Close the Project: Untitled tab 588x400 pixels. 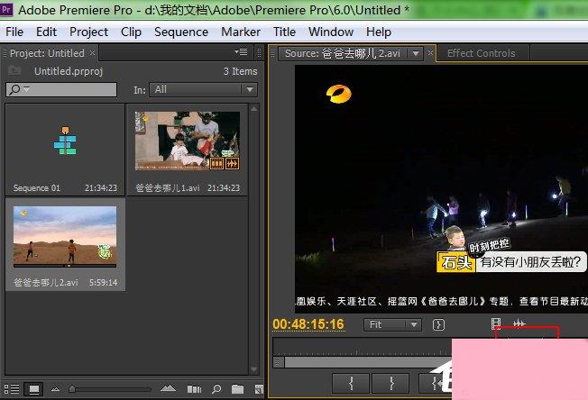pyautogui.click(x=92, y=53)
